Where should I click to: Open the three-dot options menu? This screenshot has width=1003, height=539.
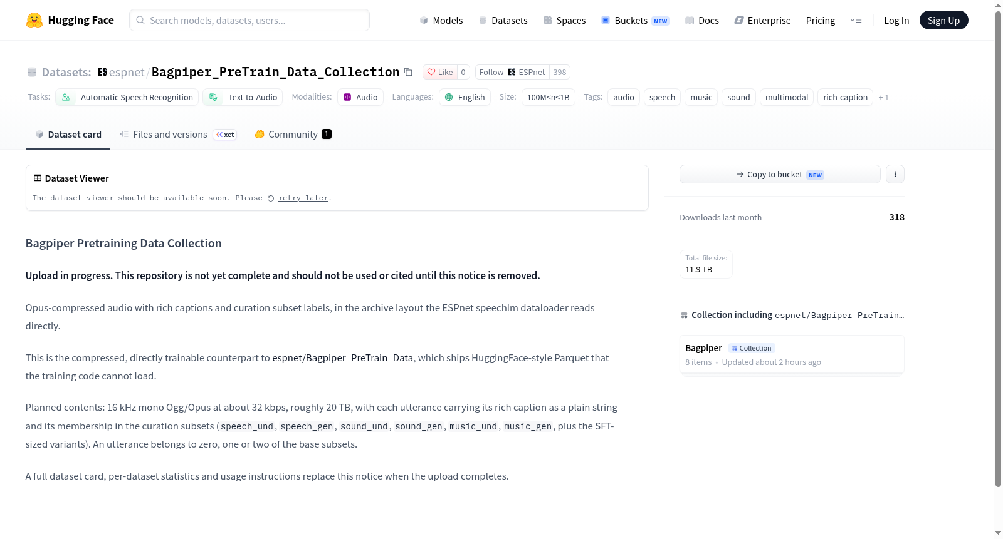click(895, 174)
